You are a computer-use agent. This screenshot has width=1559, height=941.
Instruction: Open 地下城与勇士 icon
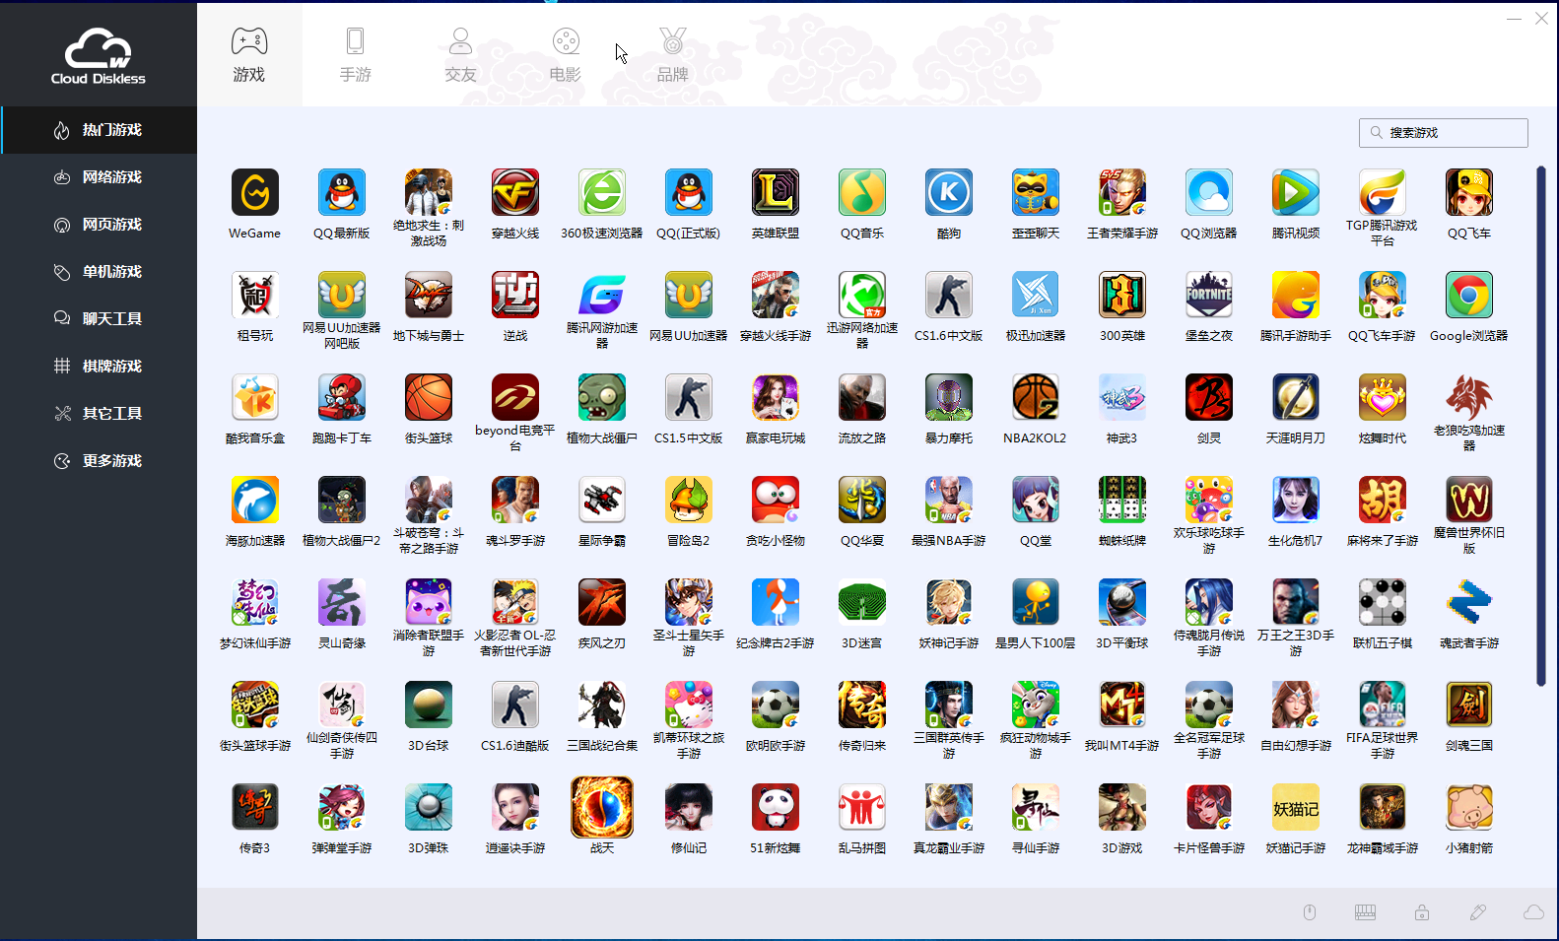point(429,295)
